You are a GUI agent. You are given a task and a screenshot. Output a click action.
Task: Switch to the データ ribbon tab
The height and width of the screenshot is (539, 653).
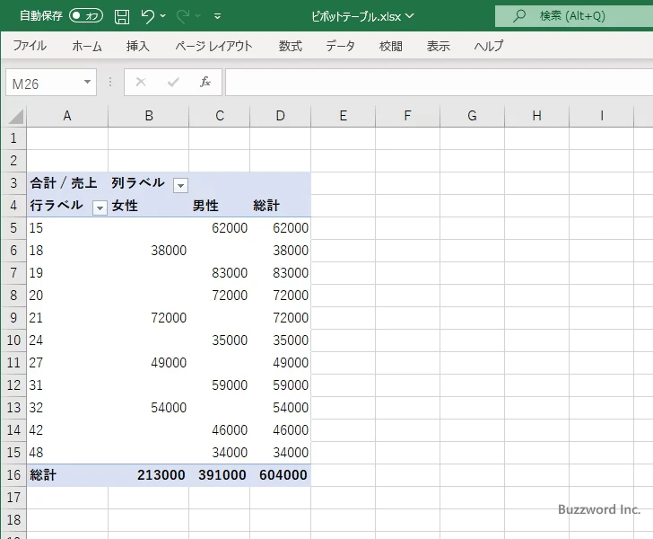pos(340,46)
